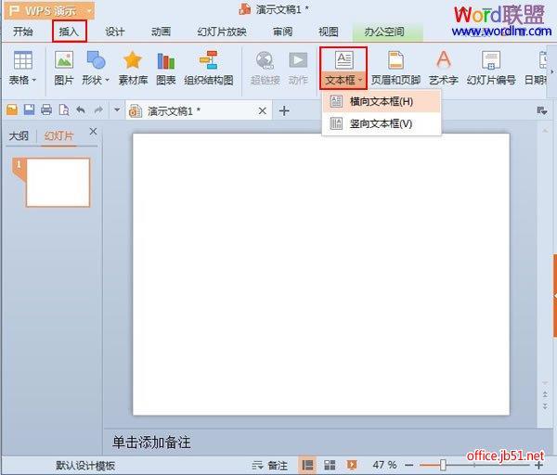Open the quick access toolbar customize arrow
Viewport: 557px width, 475px height.
[117, 109]
